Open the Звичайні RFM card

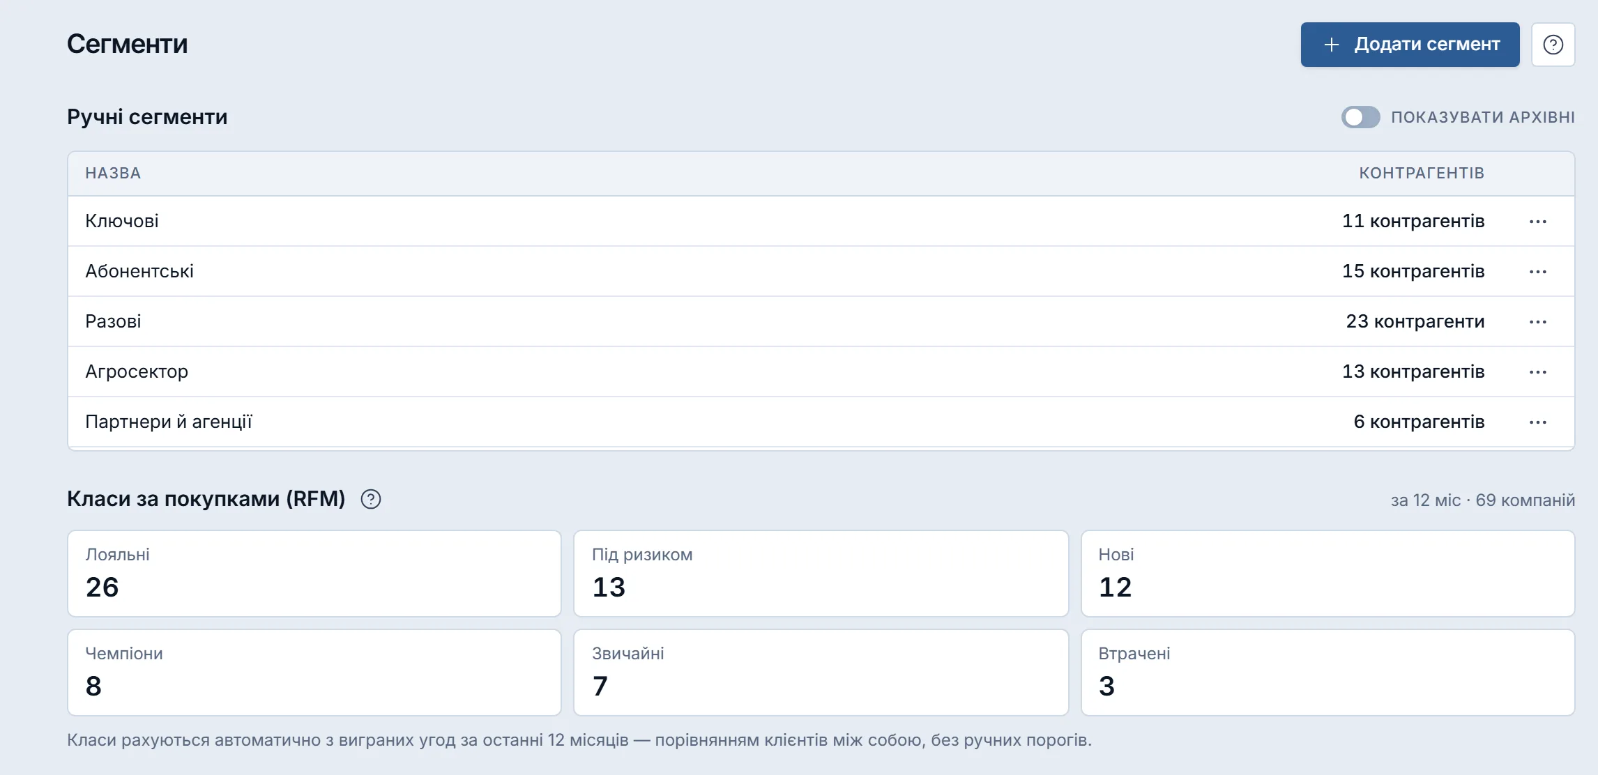point(821,673)
